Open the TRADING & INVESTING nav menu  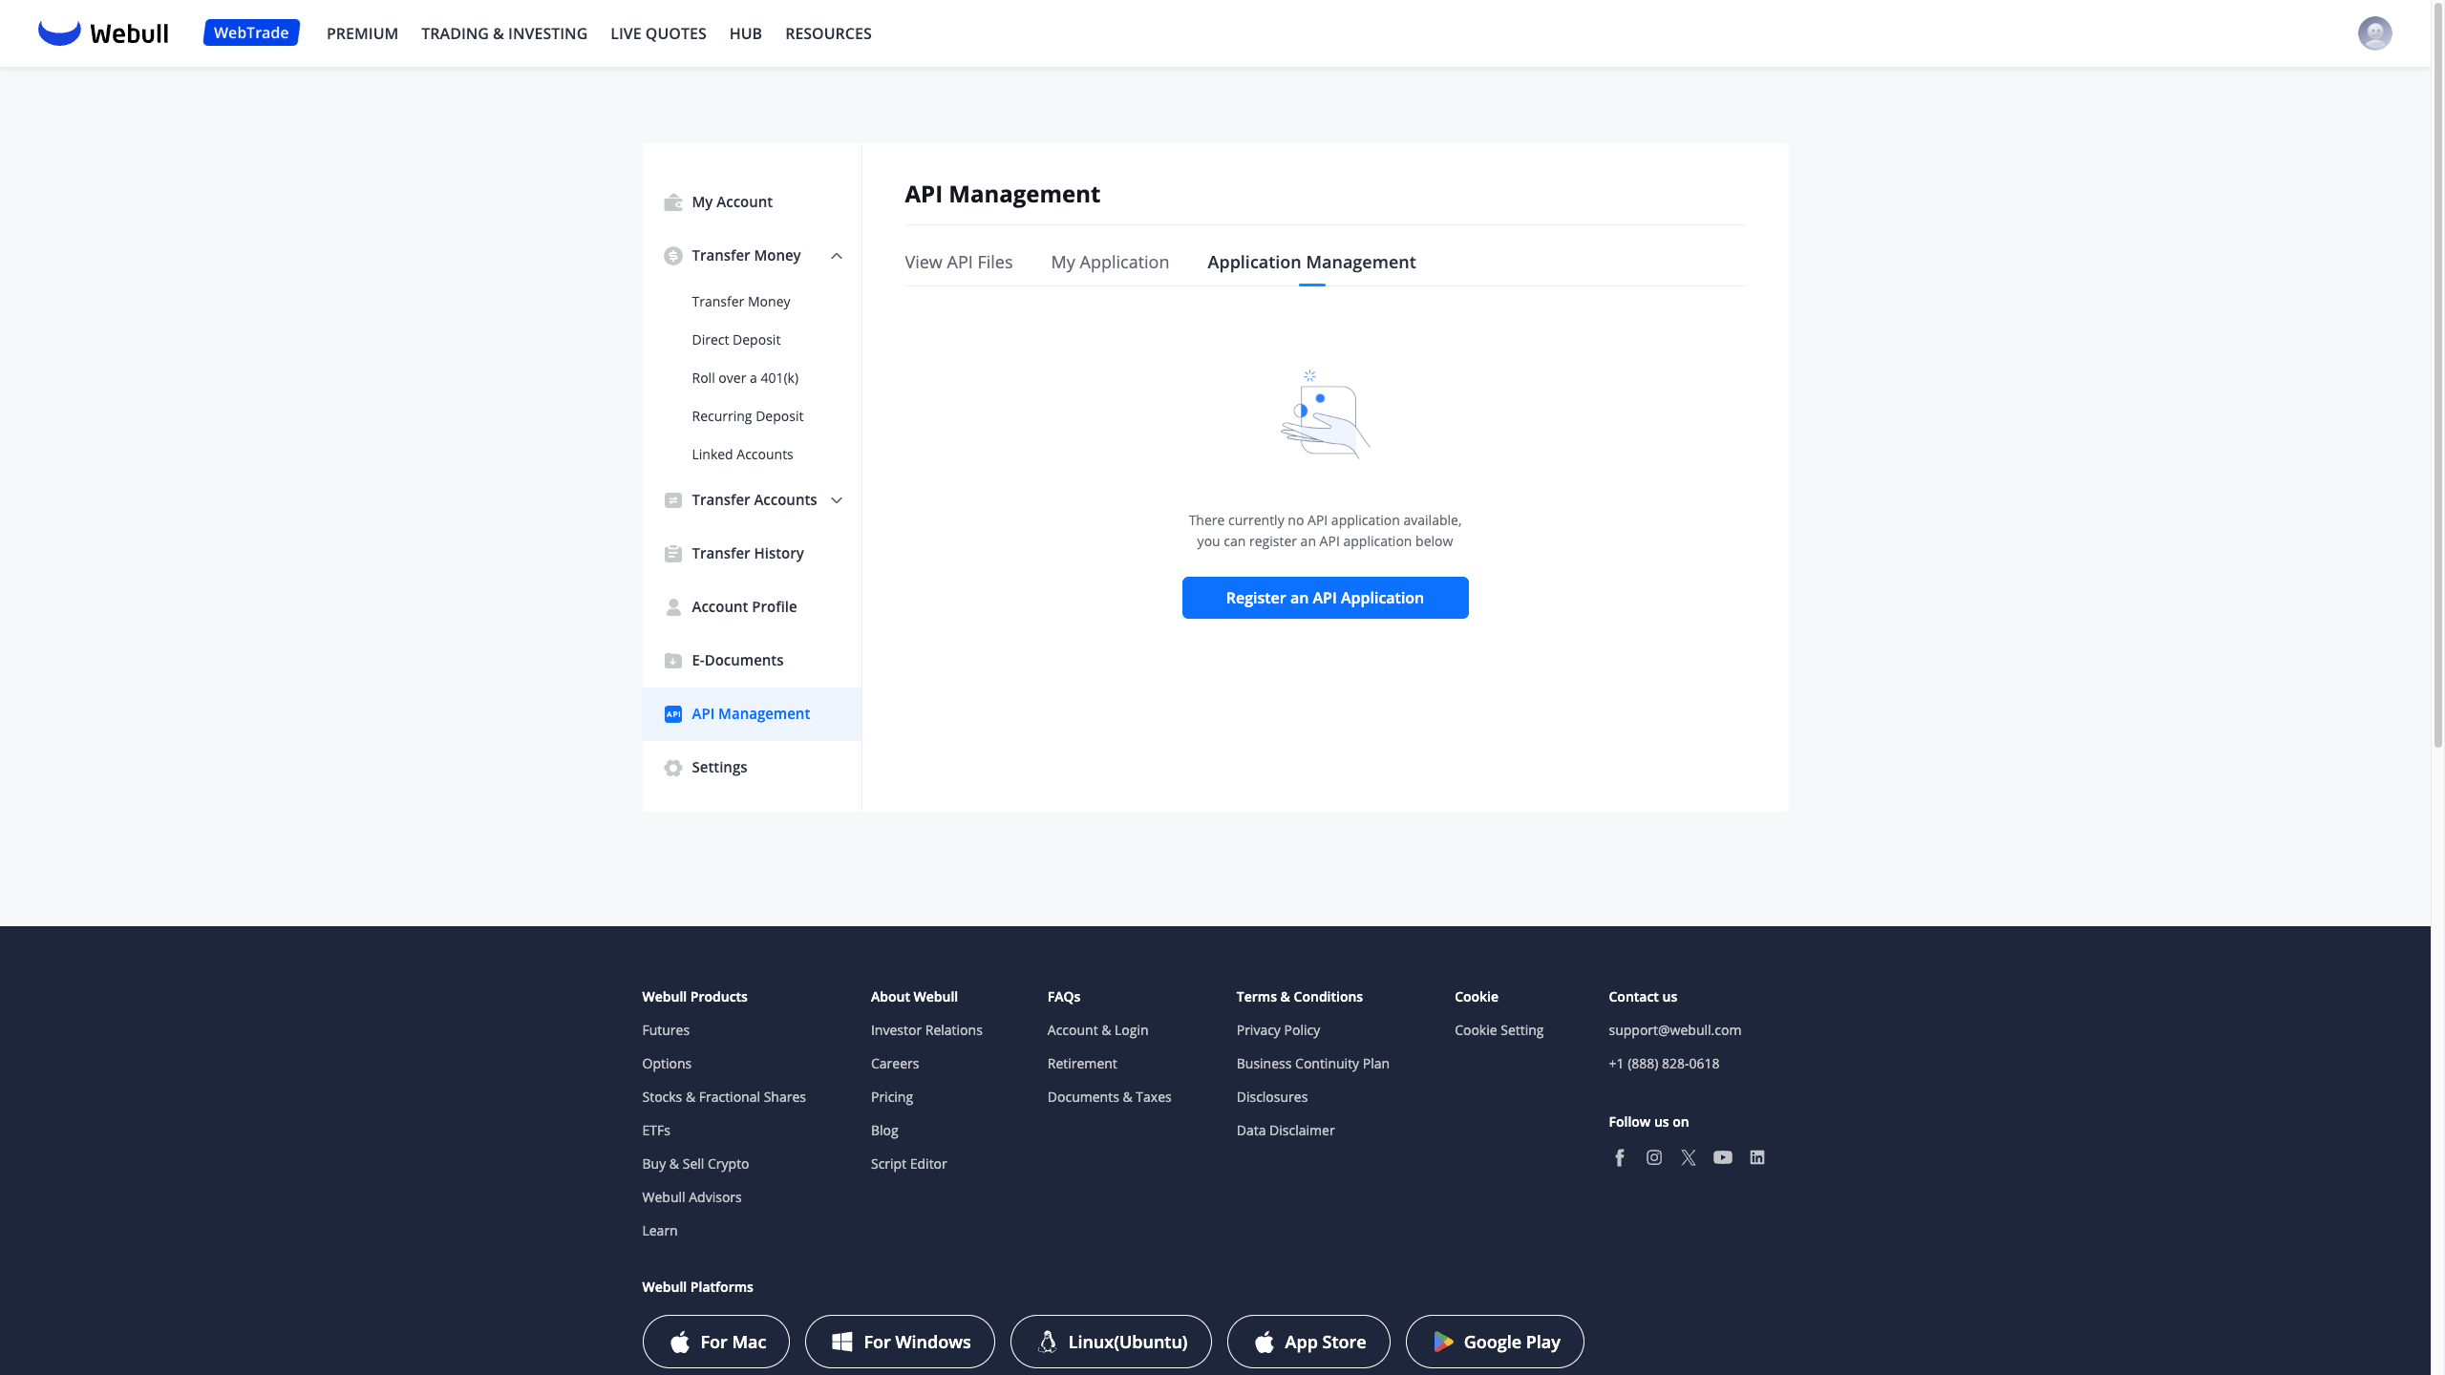click(504, 33)
